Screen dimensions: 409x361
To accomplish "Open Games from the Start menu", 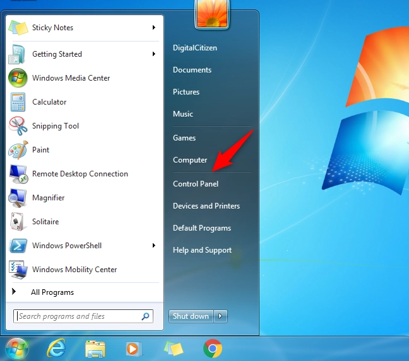I will [x=184, y=138].
